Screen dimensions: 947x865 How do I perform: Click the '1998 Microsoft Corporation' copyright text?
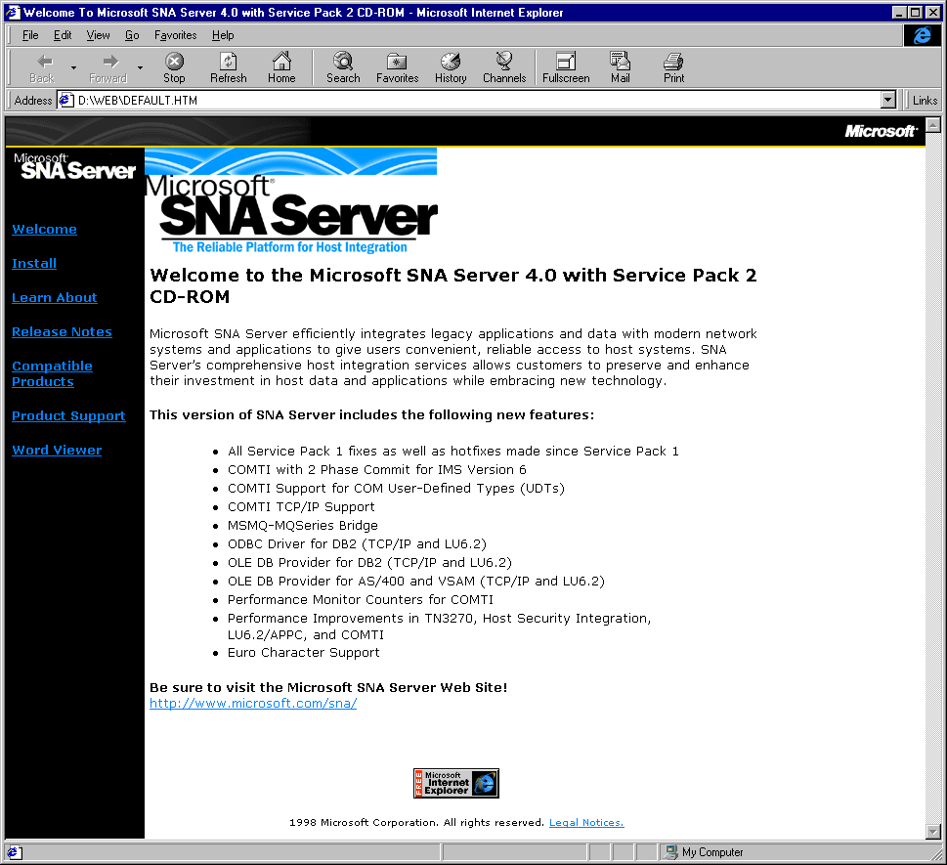[416, 823]
